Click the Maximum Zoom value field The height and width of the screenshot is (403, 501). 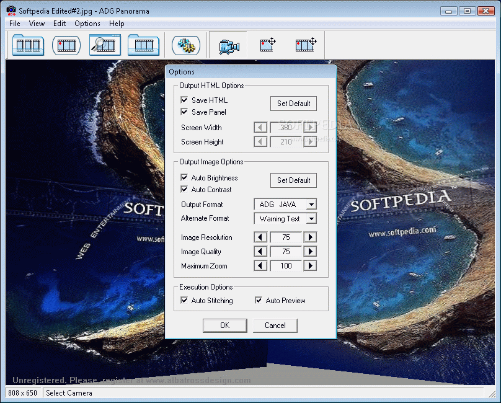pyautogui.click(x=286, y=265)
